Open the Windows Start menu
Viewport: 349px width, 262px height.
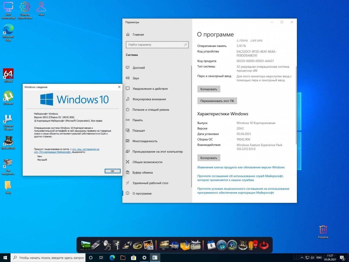click(5, 257)
